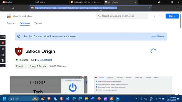This screenshot has width=182, height=102.
Task: Open the browser three-dot menu
Action: [178, 8]
